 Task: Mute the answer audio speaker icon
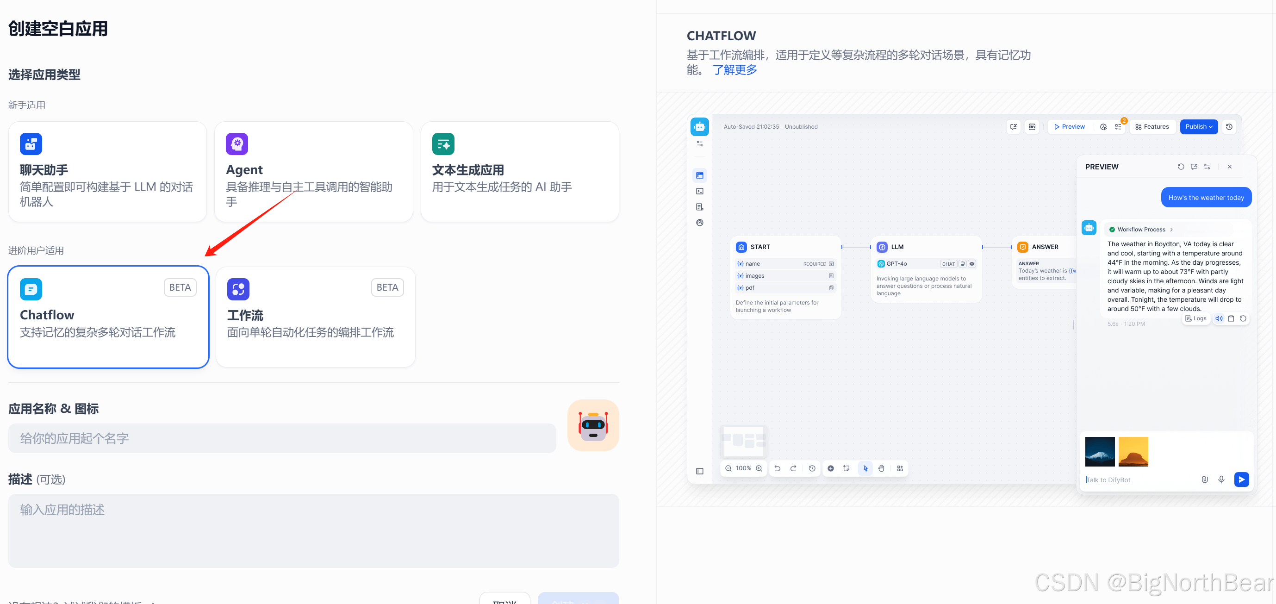(x=1220, y=318)
